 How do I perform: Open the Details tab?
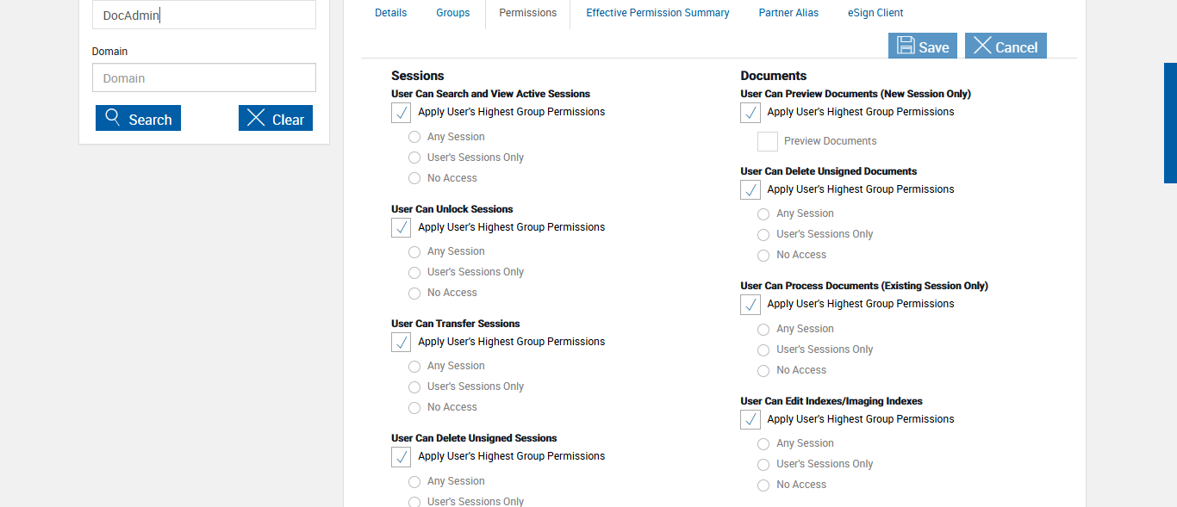click(x=391, y=13)
